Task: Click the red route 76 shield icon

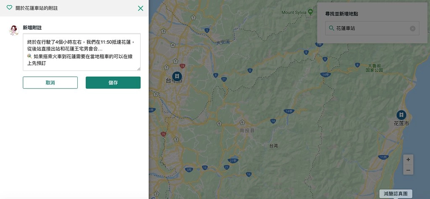Action: pos(163,134)
